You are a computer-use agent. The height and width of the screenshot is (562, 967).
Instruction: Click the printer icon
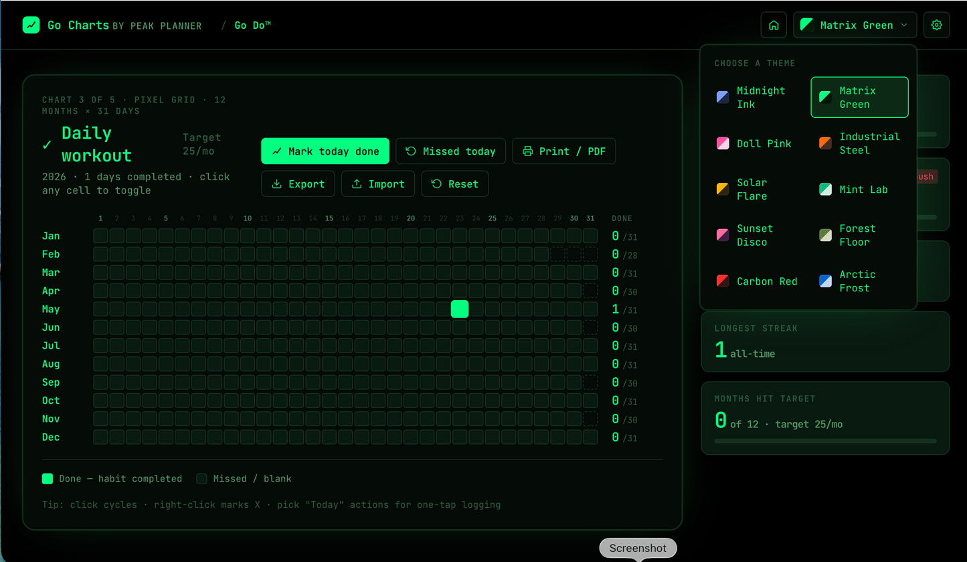coord(528,151)
